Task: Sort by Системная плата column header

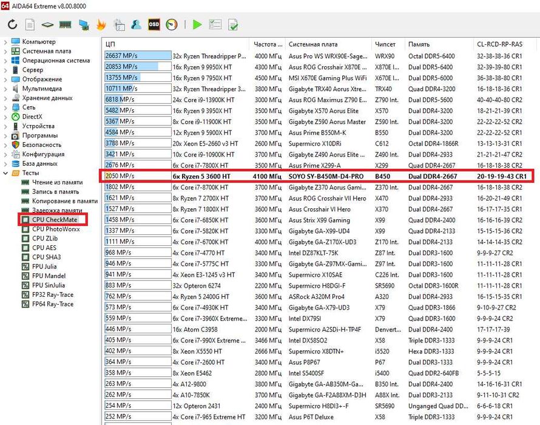Action: click(x=329, y=44)
